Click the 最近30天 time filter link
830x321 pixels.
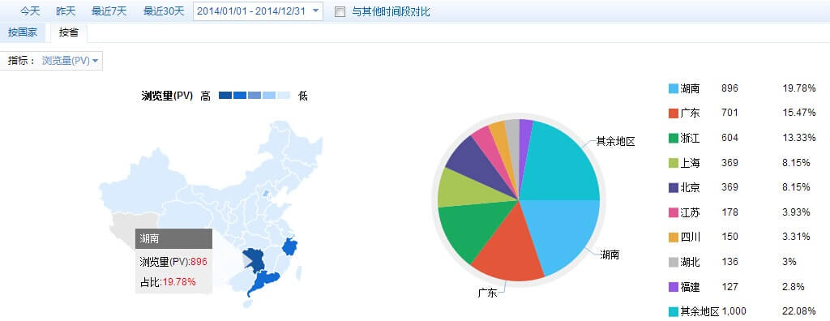pos(164,11)
